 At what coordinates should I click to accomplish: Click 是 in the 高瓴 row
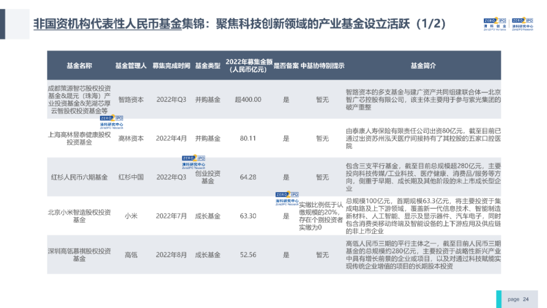(286, 255)
